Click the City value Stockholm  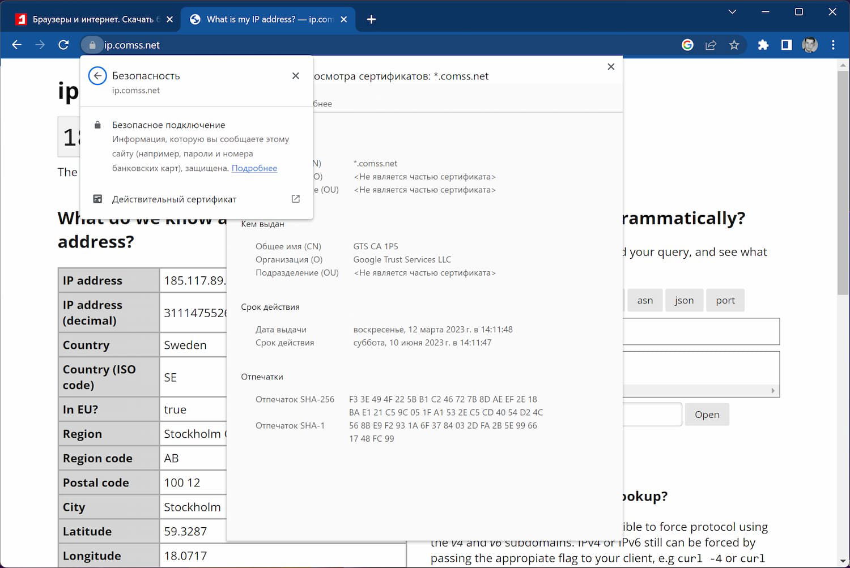[192, 507]
